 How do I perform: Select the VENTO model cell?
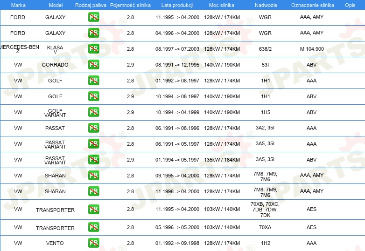pos(55,243)
